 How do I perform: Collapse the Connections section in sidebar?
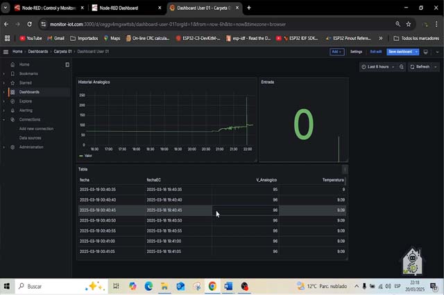[3, 119]
